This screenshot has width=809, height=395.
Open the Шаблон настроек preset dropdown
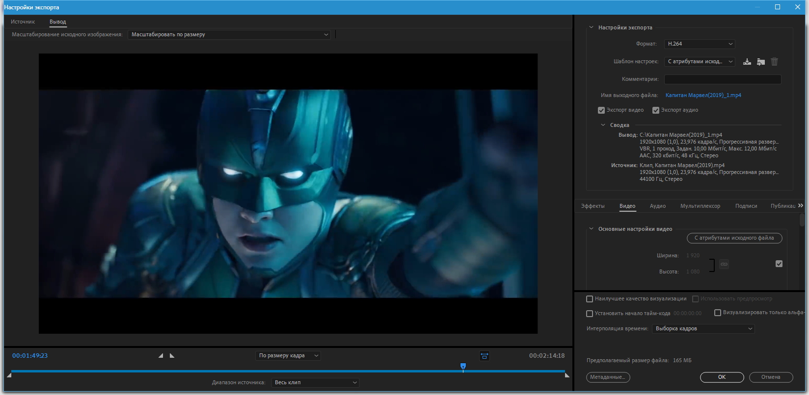coord(700,62)
